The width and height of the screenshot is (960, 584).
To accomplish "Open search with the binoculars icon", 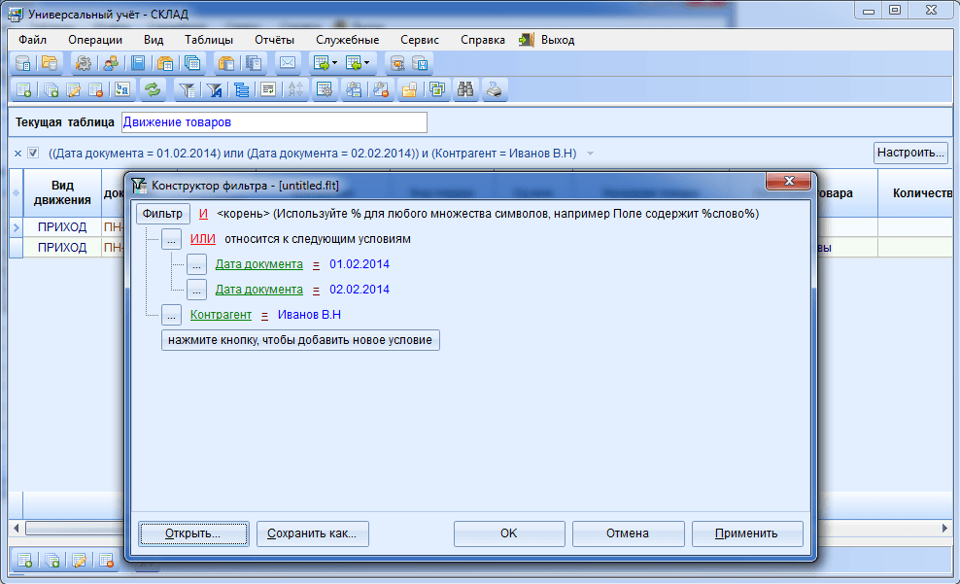I will pos(465,90).
